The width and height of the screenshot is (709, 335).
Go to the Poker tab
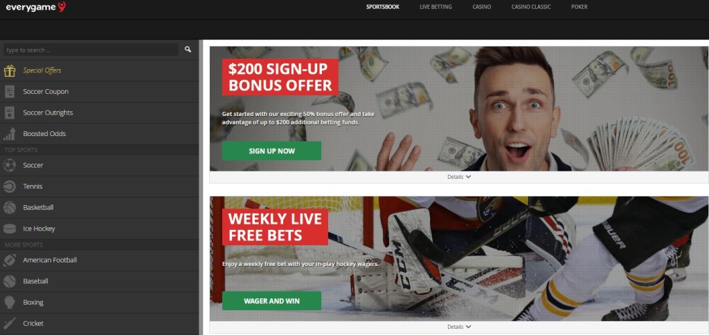(x=580, y=7)
